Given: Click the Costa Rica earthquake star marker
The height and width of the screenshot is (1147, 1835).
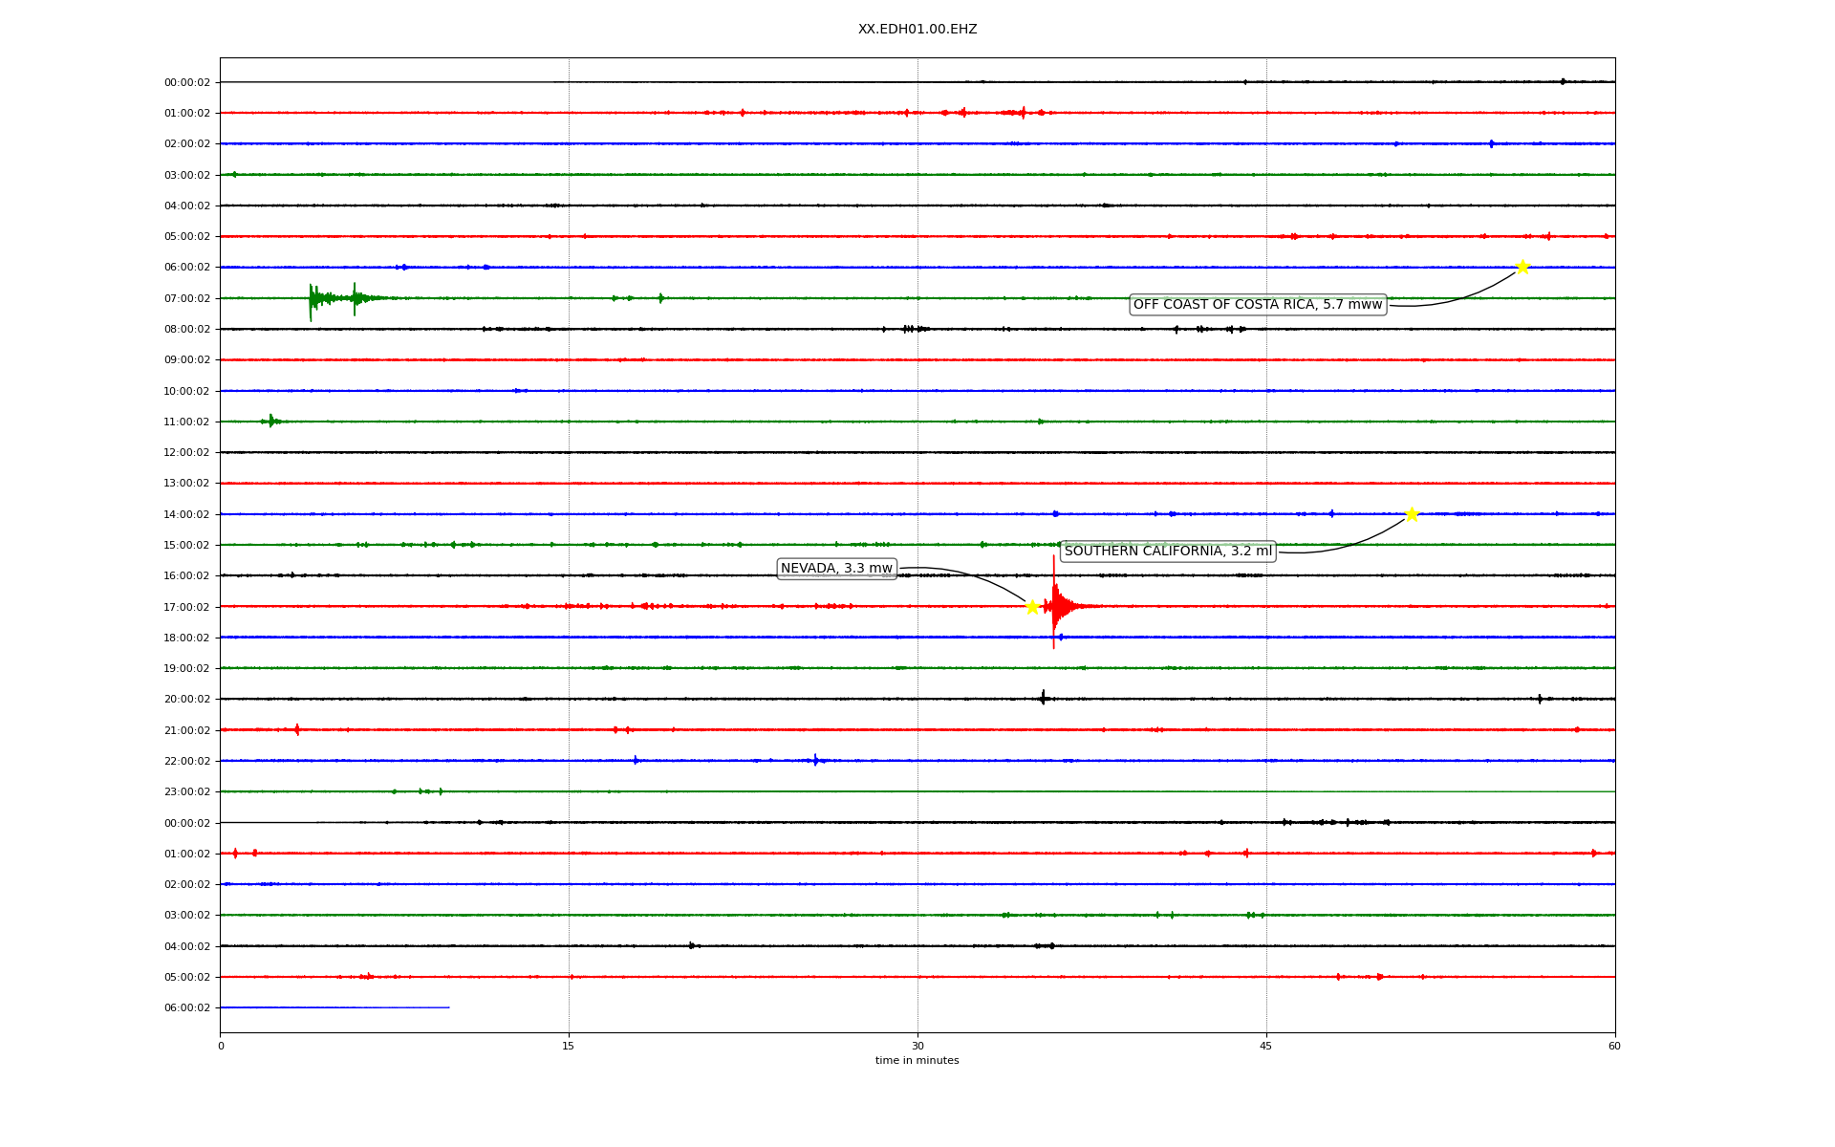Looking at the screenshot, I should [x=1522, y=267].
